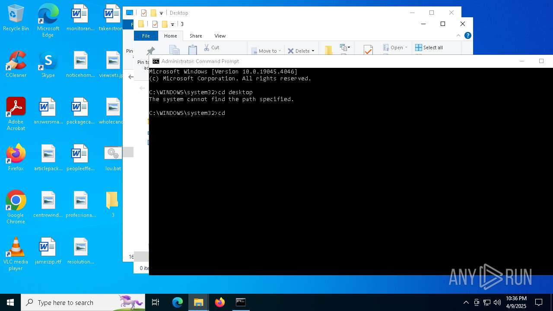Click Select all in Explorer ribbon
The image size is (553, 311).
[429, 48]
